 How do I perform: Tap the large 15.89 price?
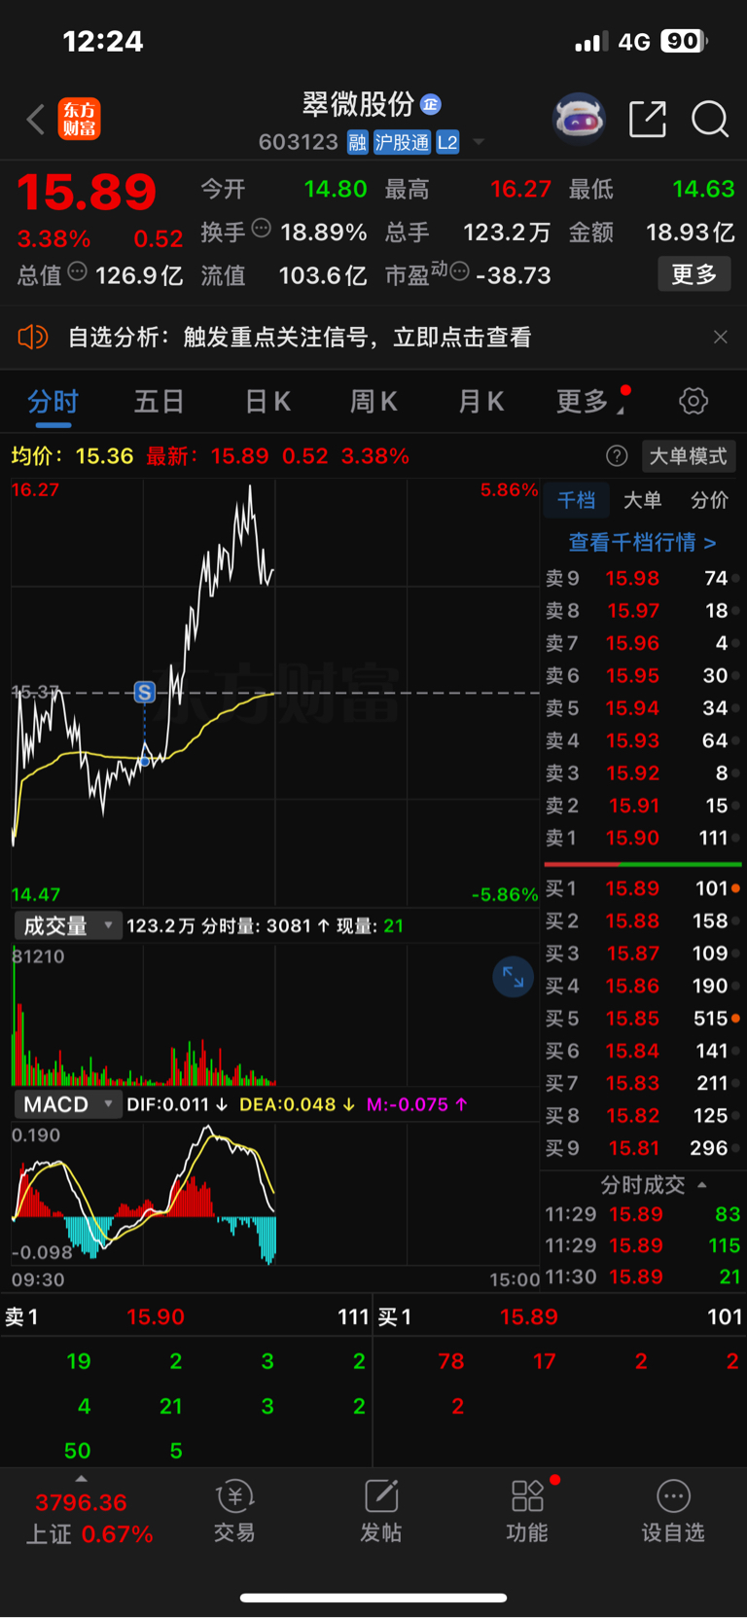click(87, 192)
